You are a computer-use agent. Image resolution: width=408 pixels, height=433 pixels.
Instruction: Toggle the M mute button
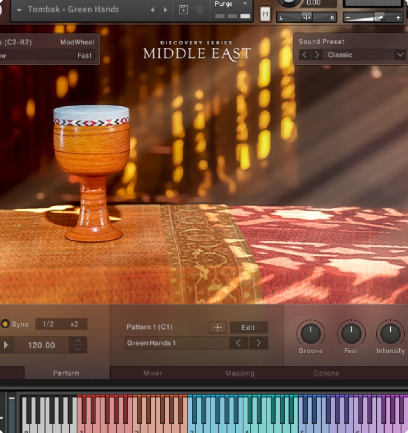click(x=265, y=14)
